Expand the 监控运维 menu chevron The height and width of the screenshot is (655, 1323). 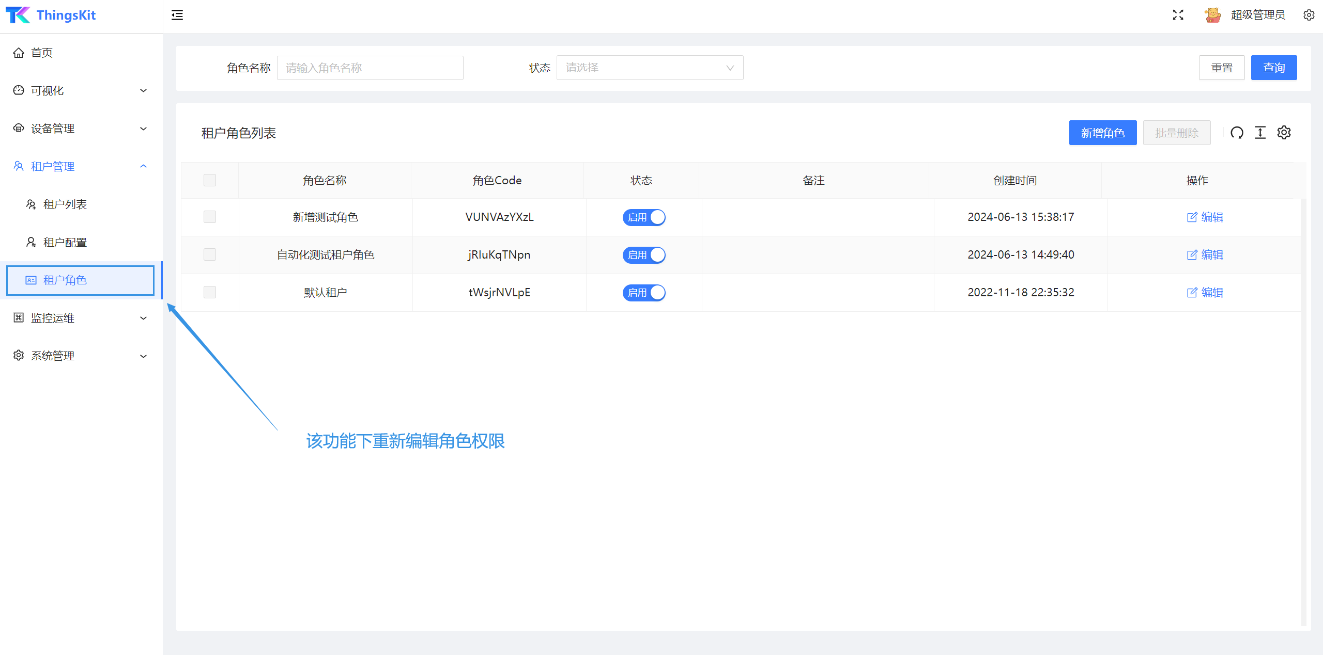tap(144, 318)
